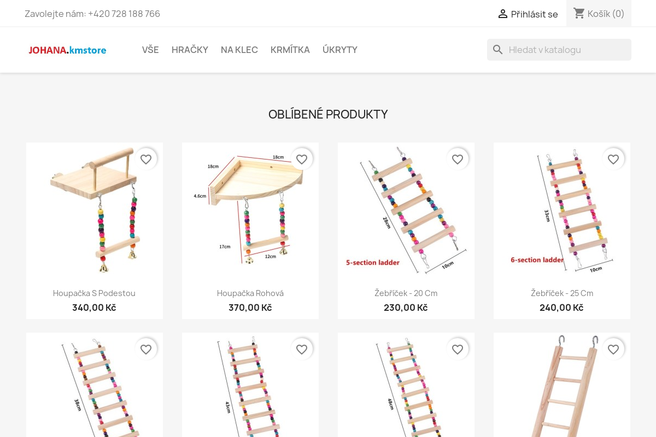This screenshot has width=656, height=437.
Task: Click the JOHANA.kmstore logo
Action: pyautogui.click(x=67, y=50)
